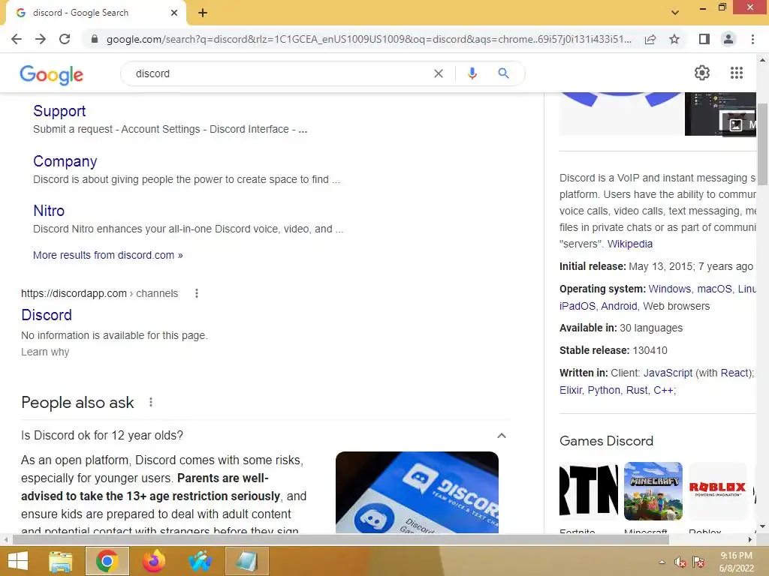
Task: Open Nitro sitelink
Action: [49, 211]
